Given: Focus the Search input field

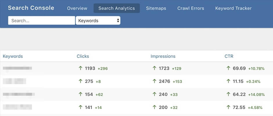Looking at the screenshot, I should pos(42,21).
